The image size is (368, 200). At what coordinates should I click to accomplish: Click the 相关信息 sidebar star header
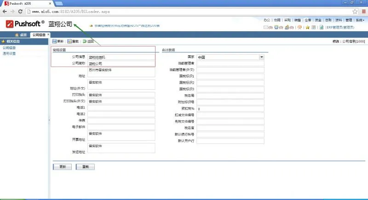pyautogui.click(x=24, y=41)
